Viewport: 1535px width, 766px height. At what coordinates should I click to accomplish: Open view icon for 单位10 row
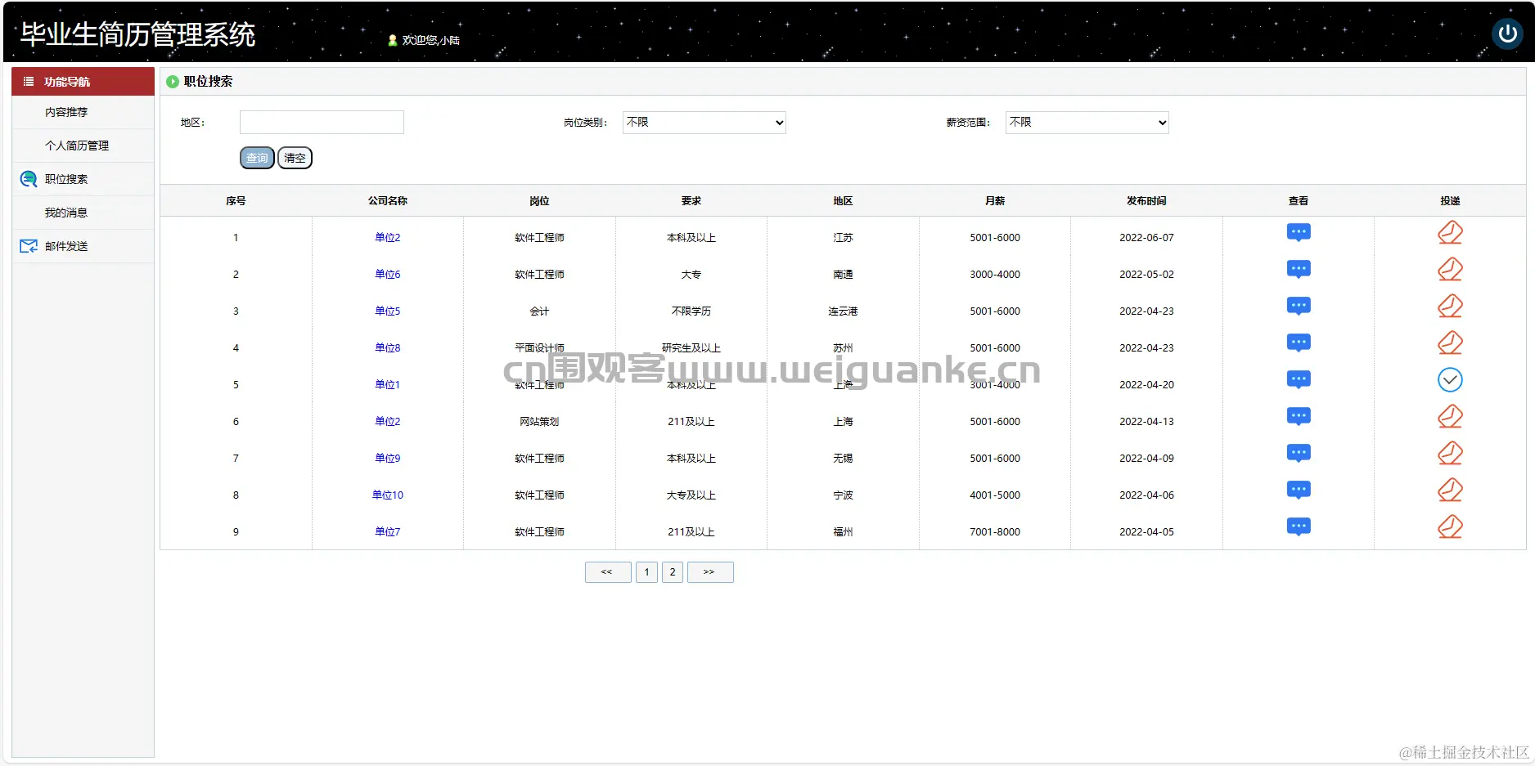[x=1299, y=491]
